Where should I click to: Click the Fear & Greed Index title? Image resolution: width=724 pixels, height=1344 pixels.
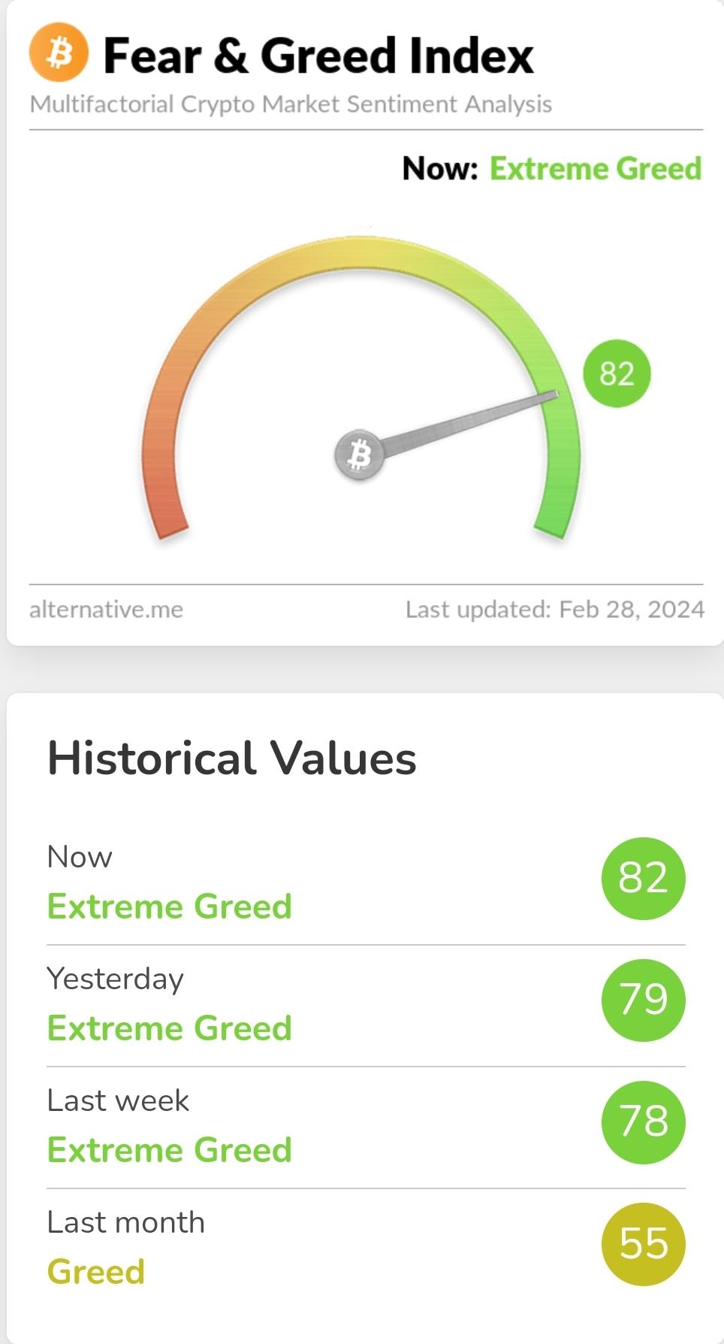coord(318,56)
